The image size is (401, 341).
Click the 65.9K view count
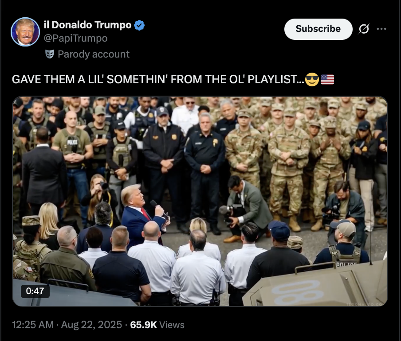[143, 325]
